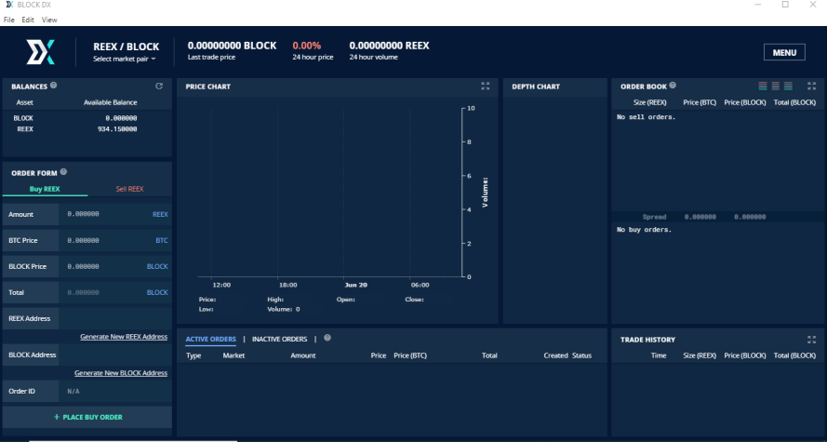Open the View menu

(x=49, y=20)
